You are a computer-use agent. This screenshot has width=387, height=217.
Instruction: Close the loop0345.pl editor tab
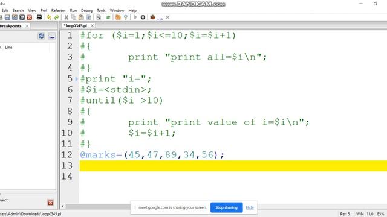[92, 25]
